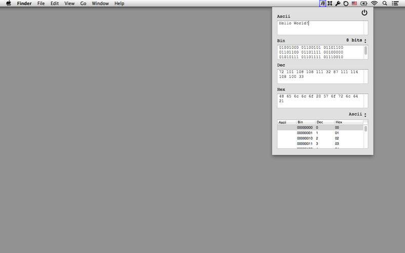Screen dimensions: 405x253
Task: Sort table by Hex column header
Action: coord(349,122)
